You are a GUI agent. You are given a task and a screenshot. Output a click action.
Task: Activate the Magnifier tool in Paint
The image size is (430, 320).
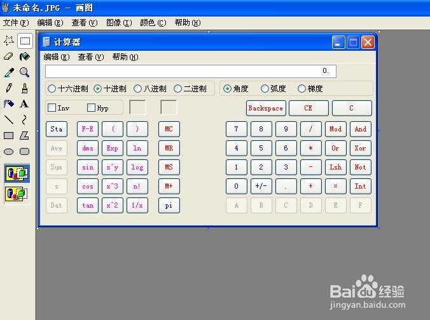25,72
